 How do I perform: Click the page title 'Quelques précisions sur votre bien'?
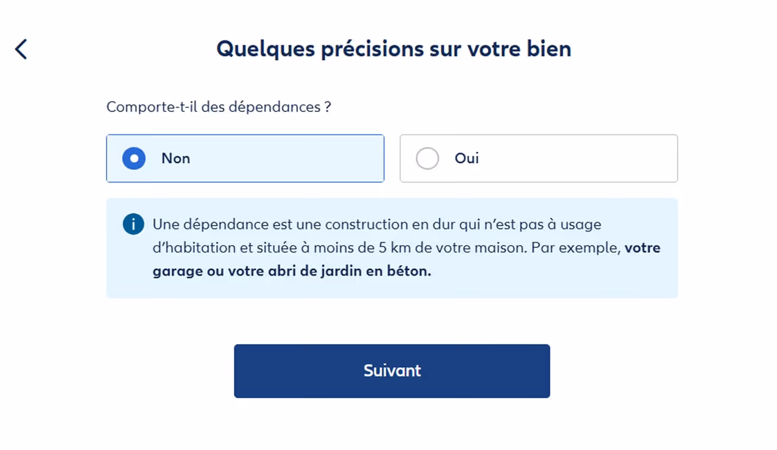[394, 49]
